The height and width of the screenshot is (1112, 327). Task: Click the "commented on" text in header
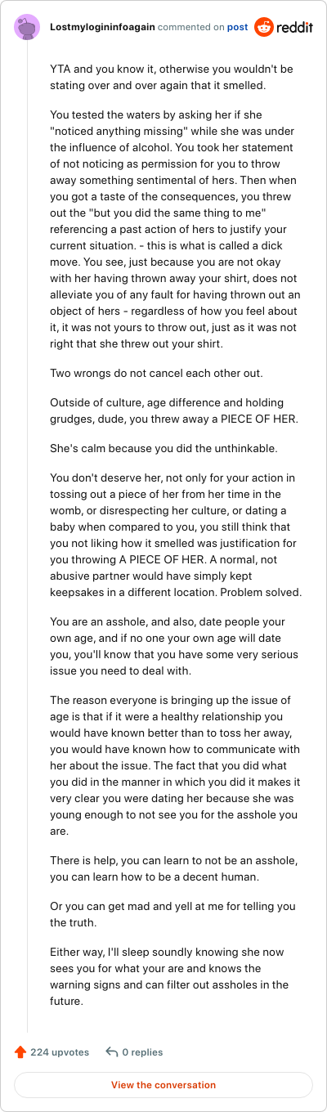[x=191, y=27]
